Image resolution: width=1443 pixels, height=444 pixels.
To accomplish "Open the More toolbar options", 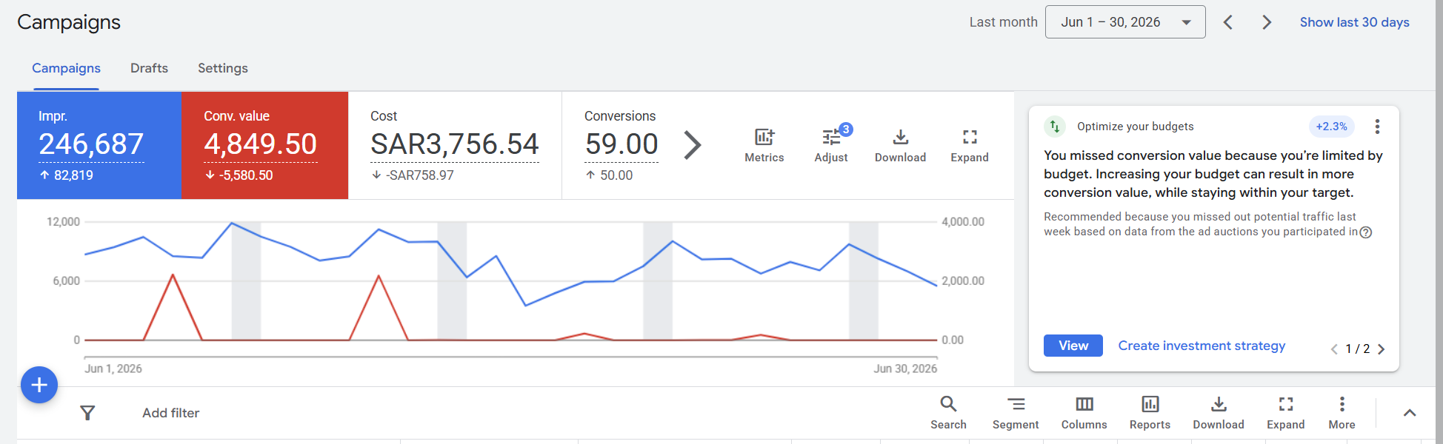I will coord(1342,413).
